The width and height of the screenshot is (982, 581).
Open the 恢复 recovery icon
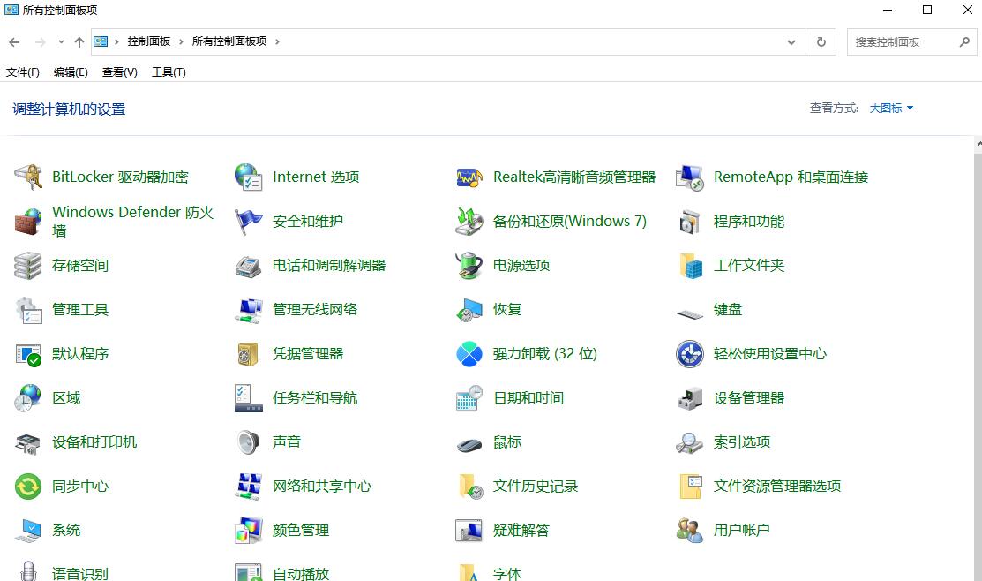click(469, 310)
